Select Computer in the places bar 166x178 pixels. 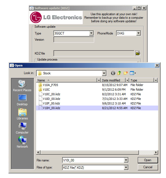(x=22, y=128)
